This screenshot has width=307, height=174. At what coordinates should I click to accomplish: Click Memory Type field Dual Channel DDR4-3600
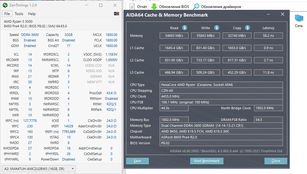(221, 126)
